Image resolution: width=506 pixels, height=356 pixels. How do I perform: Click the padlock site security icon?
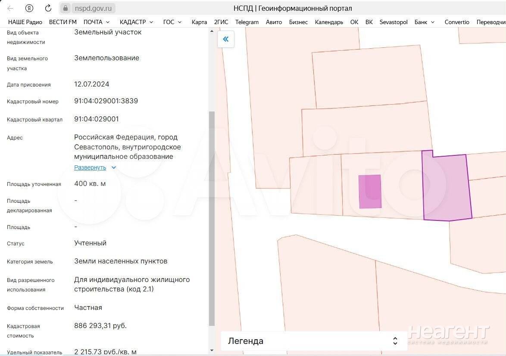pos(66,8)
